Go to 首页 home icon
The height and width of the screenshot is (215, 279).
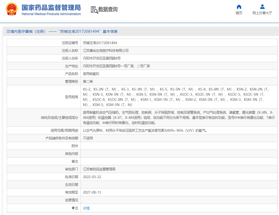239,7
